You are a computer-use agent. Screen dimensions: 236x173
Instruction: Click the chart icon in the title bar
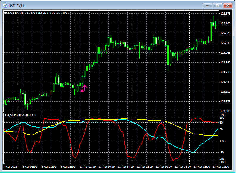pos(5,6)
